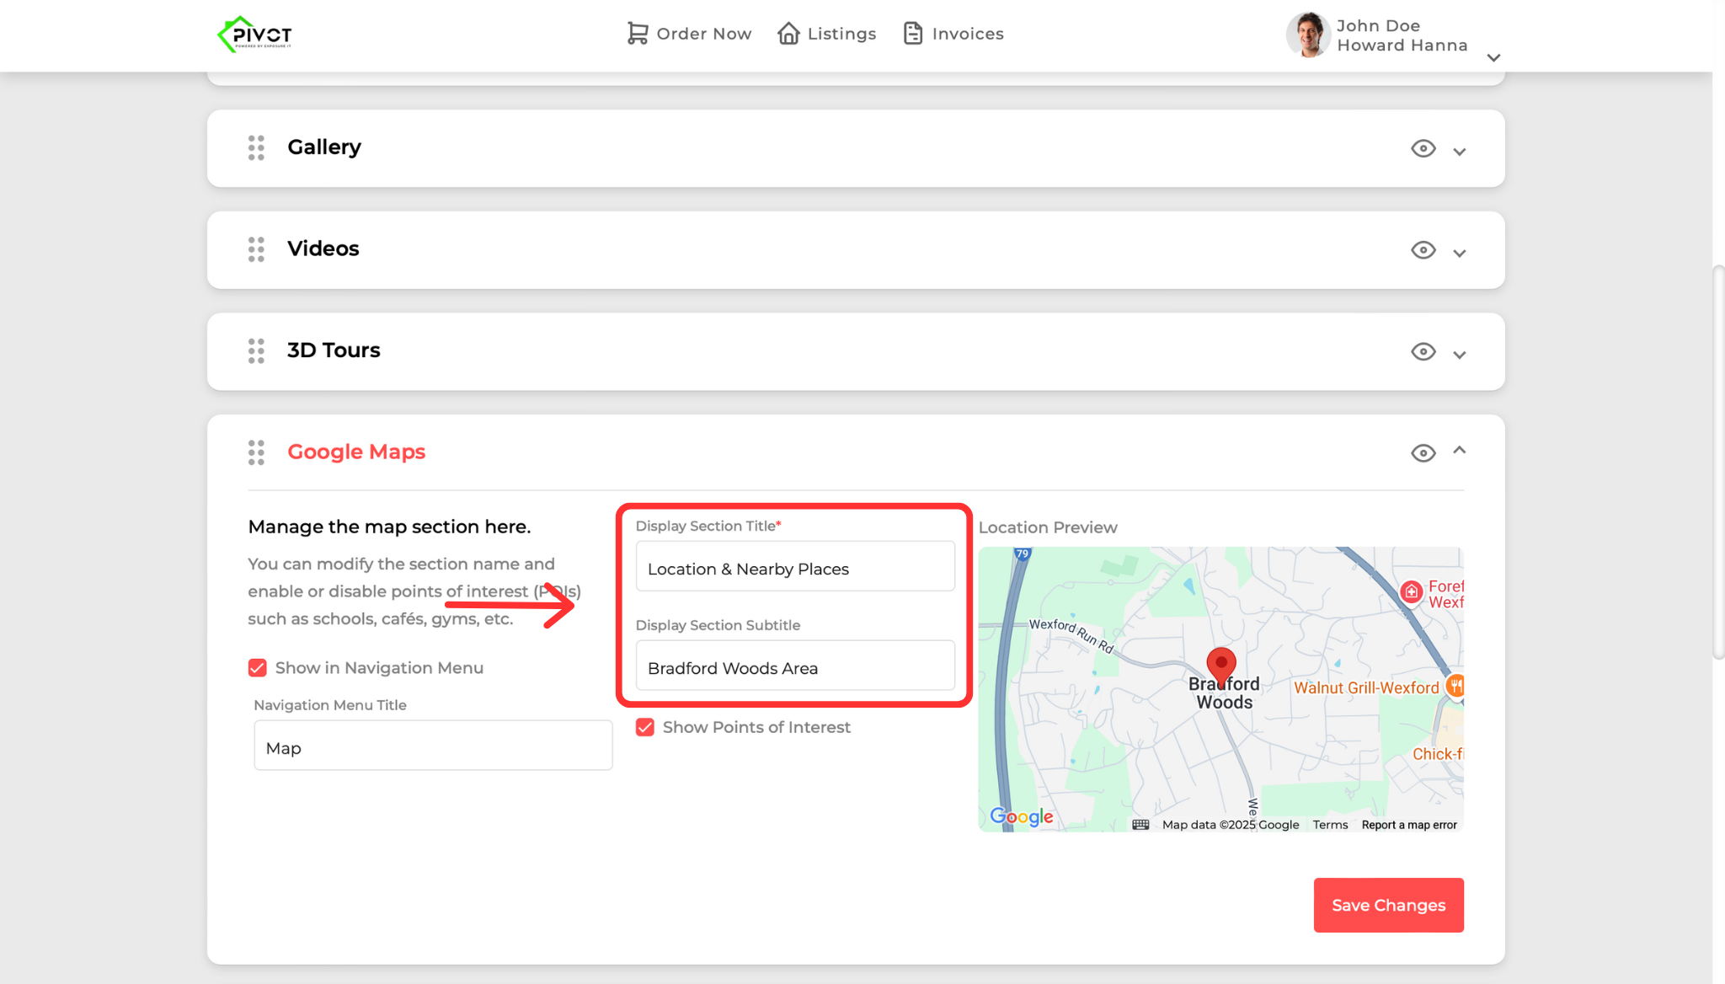Uncheck Show in Navigation Menu
Viewport: 1725px width, 984px height.
258,668
